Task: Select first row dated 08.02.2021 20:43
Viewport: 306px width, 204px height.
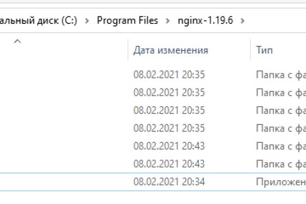Action: (169, 146)
